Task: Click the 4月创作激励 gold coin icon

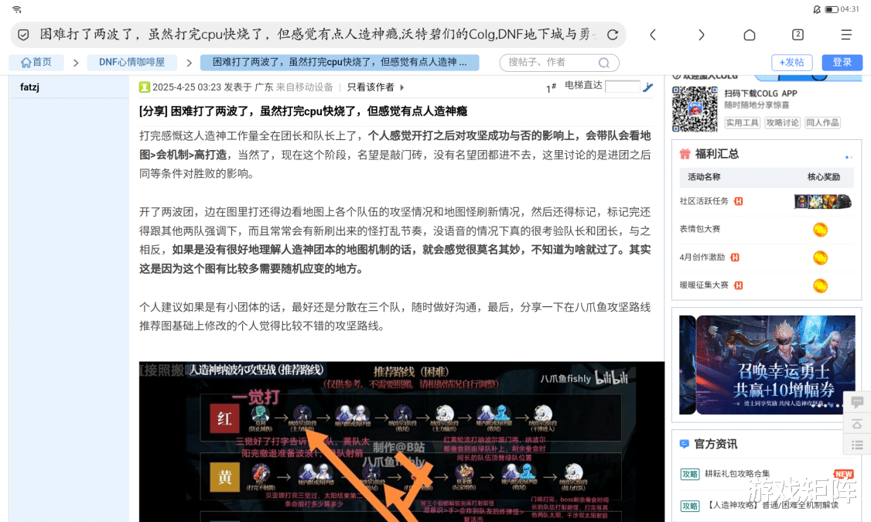Action: click(x=821, y=258)
